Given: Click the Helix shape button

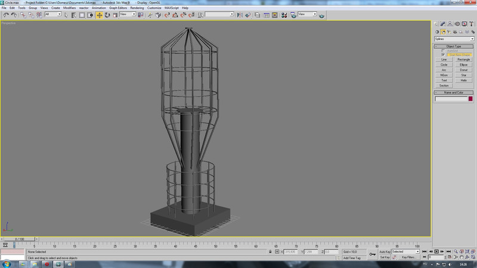Looking at the screenshot, I should tap(463, 80).
